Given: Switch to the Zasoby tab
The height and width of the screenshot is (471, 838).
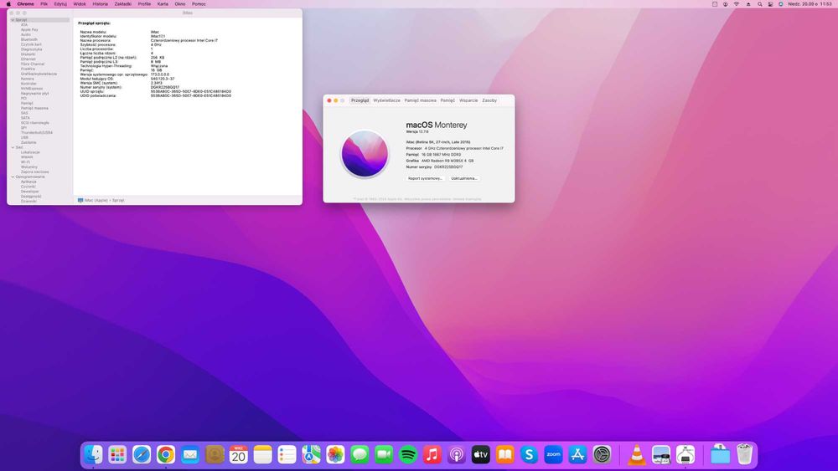Looking at the screenshot, I should pos(489,100).
